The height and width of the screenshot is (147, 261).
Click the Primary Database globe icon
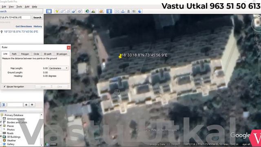[2, 115]
